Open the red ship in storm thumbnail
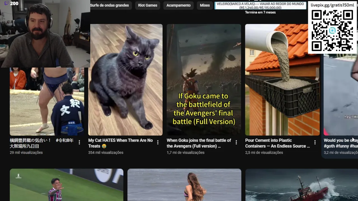This screenshot has width=358, height=201. click(302, 185)
